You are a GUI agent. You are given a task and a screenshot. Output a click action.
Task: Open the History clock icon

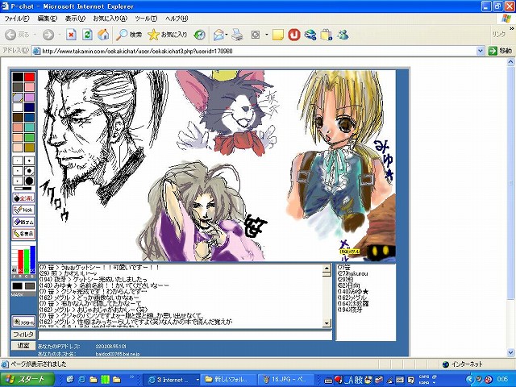pyautogui.click(x=199, y=35)
